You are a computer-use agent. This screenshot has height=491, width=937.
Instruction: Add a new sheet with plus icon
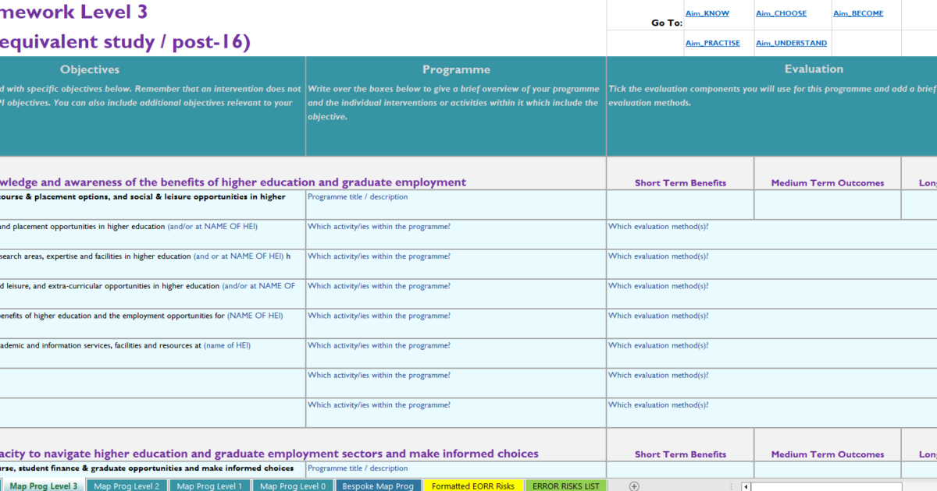click(x=634, y=486)
